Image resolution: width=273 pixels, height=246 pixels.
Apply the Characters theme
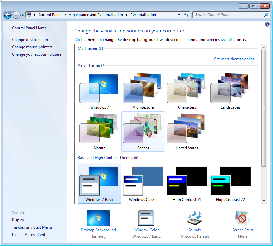(x=187, y=91)
